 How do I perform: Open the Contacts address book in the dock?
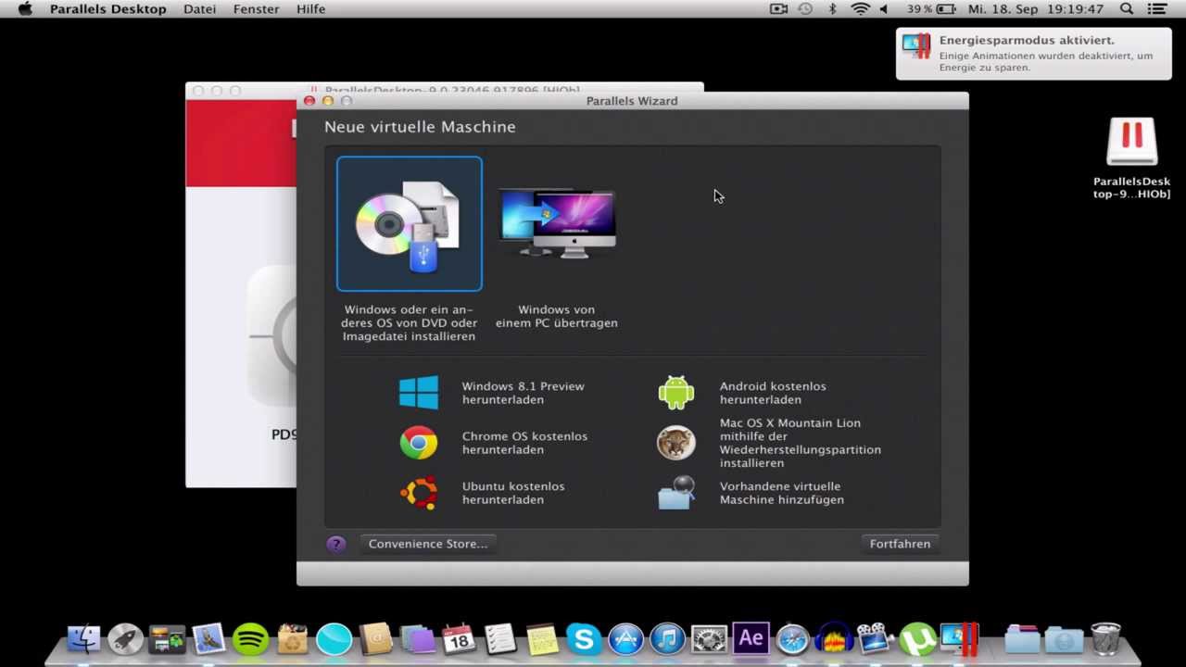[x=375, y=639]
